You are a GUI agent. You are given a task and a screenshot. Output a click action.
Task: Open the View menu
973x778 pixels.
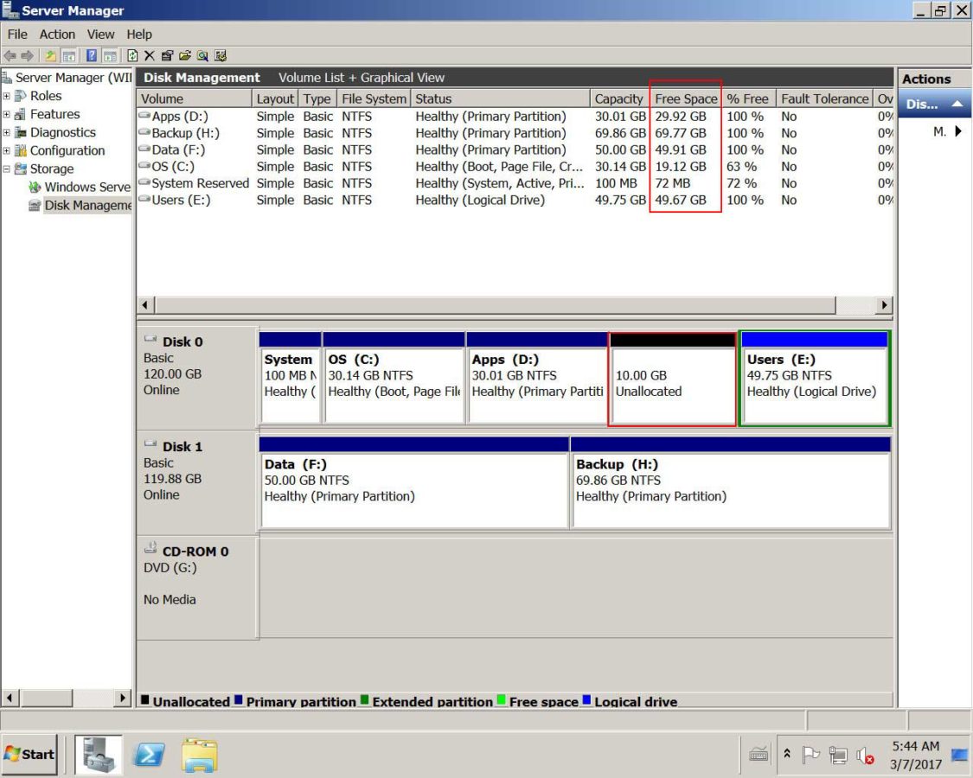click(x=100, y=35)
